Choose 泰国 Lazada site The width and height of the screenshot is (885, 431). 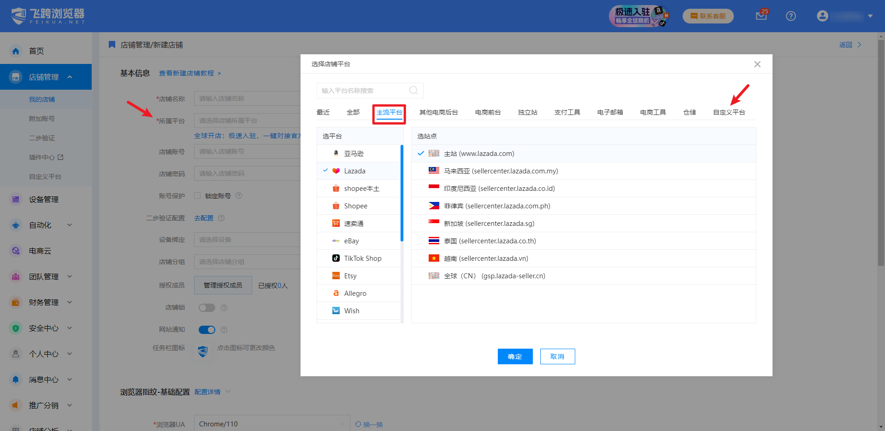[584, 241]
